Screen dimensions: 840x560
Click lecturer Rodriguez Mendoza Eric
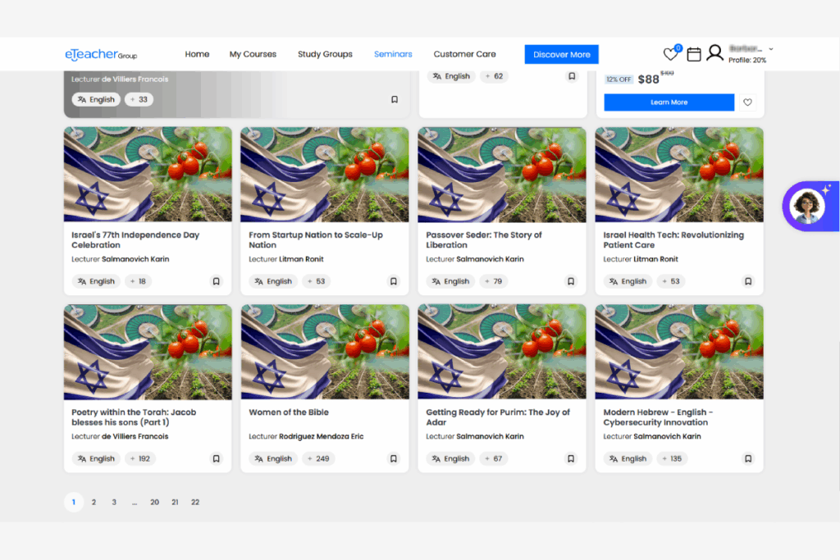click(x=321, y=436)
